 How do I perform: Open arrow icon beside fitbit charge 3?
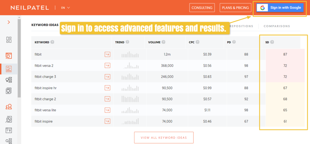[x=107, y=77]
